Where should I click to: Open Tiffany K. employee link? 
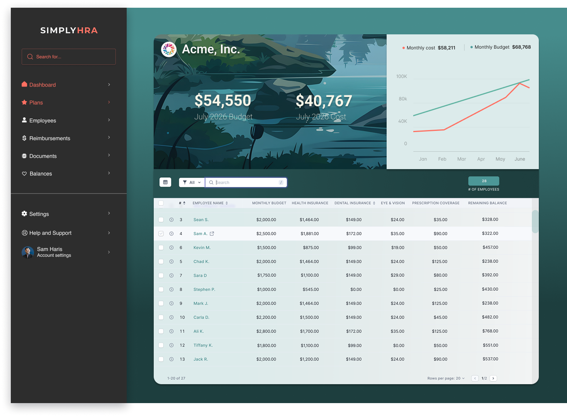(203, 345)
